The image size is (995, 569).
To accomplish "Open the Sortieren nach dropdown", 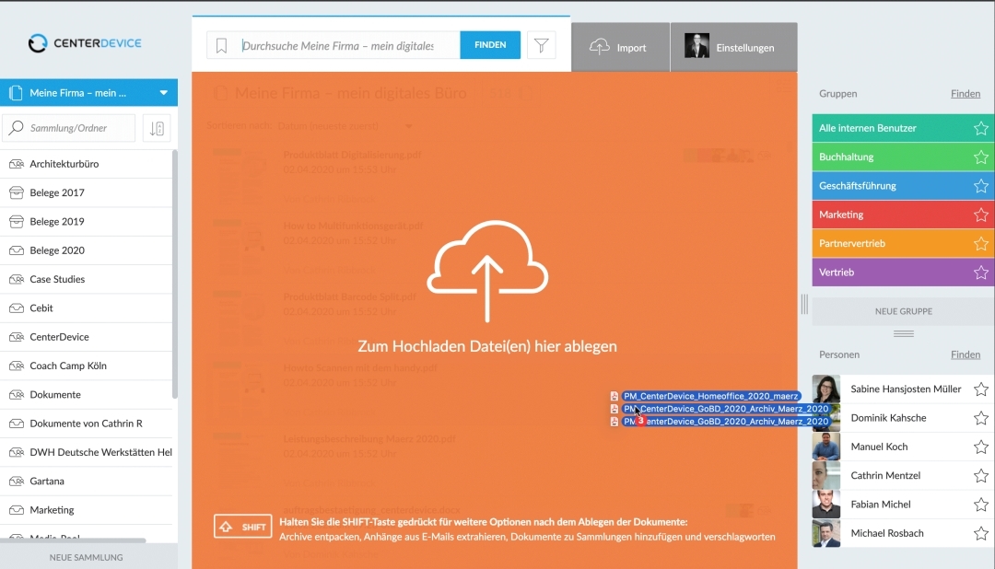I will (x=345, y=125).
